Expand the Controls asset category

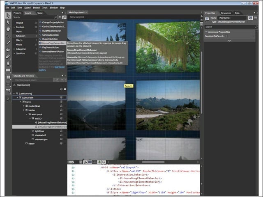tap(14, 27)
